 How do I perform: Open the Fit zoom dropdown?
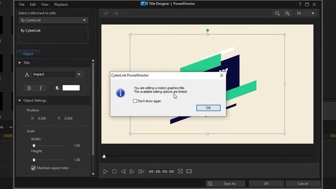click(x=306, y=14)
